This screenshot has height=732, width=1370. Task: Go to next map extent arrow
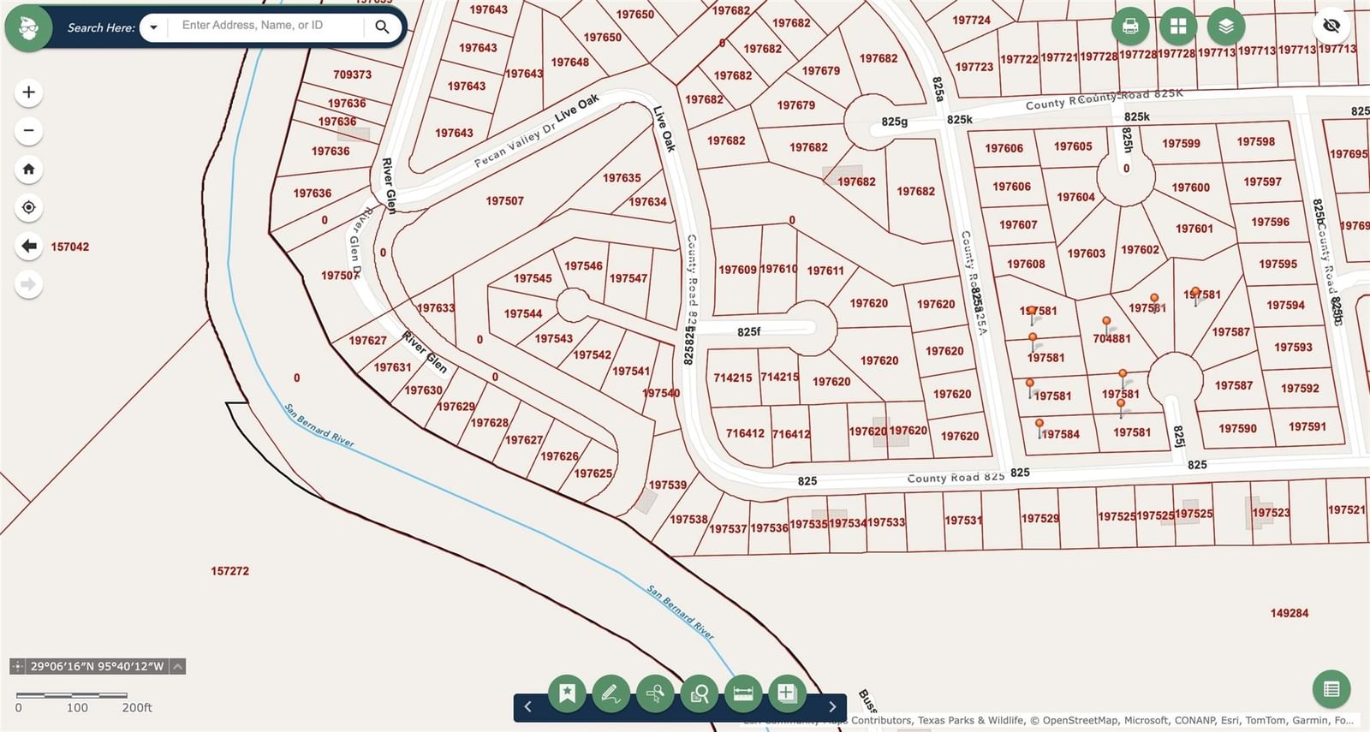pyautogui.click(x=28, y=284)
